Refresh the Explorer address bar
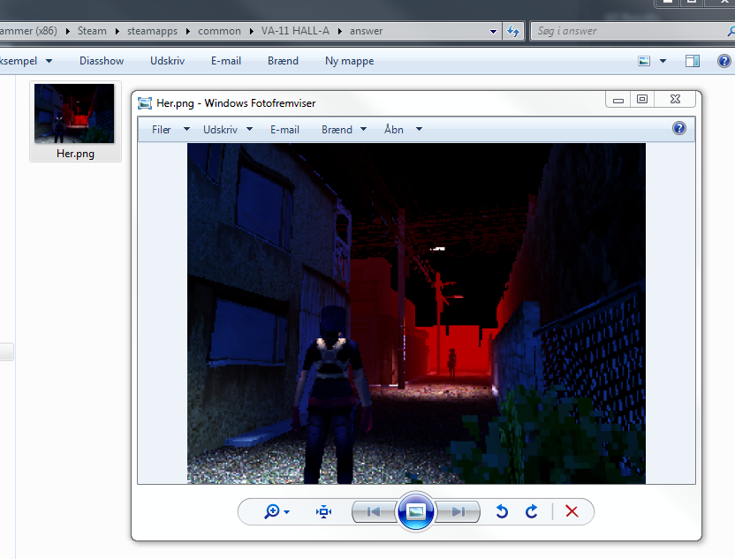This screenshot has height=559, width=735. click(x=513, y=31)
